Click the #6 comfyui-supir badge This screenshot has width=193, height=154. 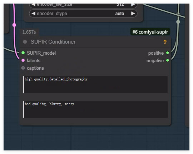pyautogui.click(x=150, y=32)
